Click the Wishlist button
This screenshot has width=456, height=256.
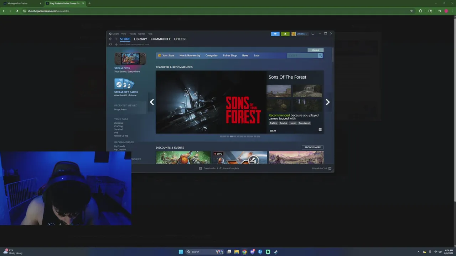(316, 50)
